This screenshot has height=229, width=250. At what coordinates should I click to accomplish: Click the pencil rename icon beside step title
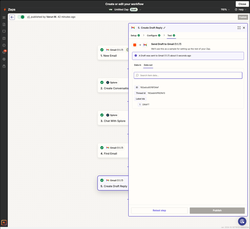point(165,28)
